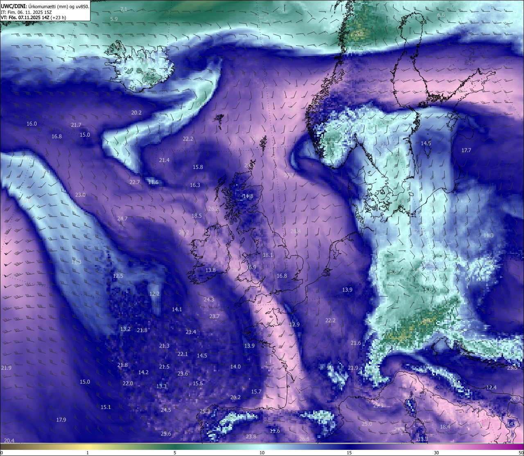The height and width of the screenshot is (456, 524).
Task: Click the map value '26.3'
Action: [x=515, y=398]
